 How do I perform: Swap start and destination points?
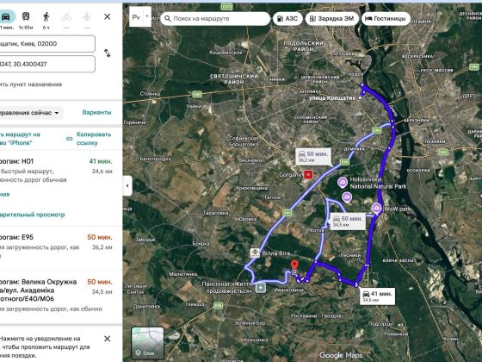(107, 53)
